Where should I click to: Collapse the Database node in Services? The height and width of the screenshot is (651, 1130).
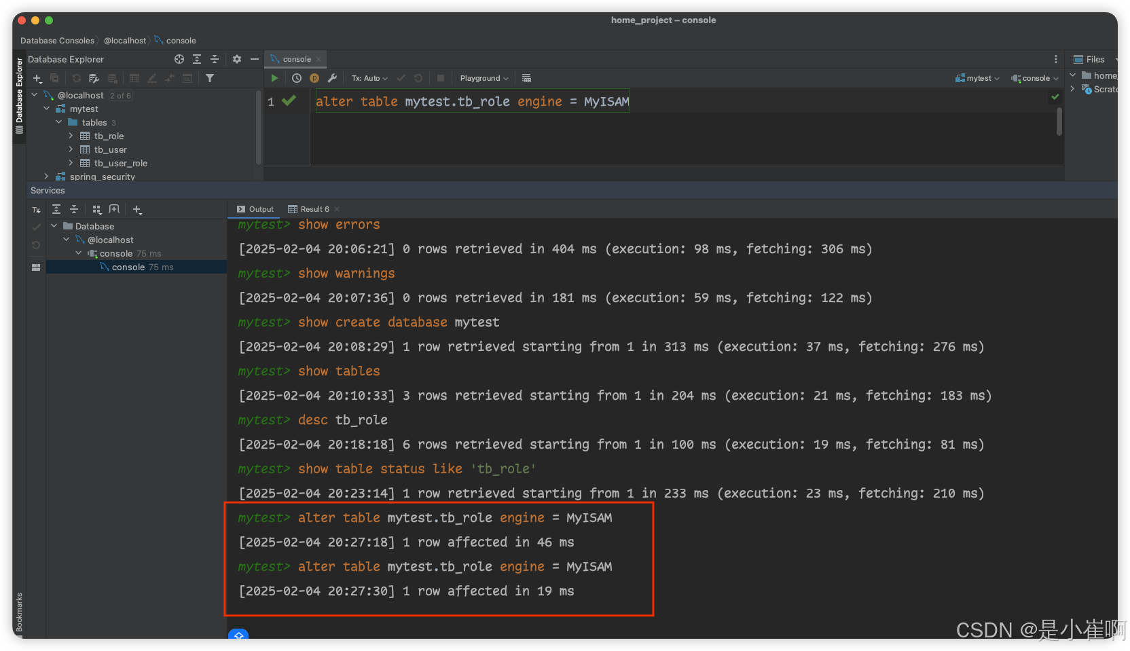[54, 226]
